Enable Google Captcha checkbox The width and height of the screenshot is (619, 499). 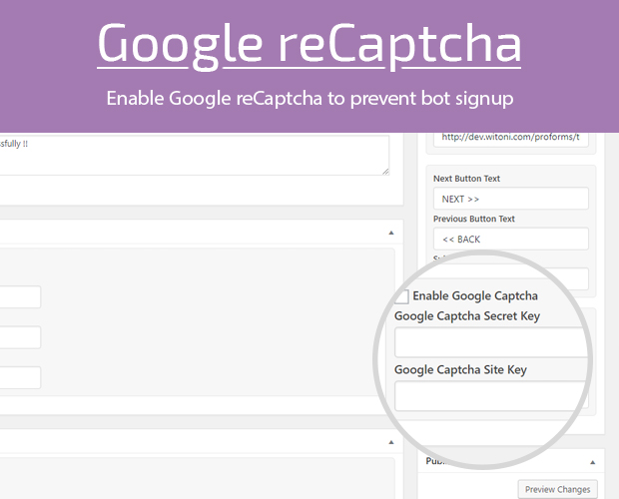tap(402, 296)
